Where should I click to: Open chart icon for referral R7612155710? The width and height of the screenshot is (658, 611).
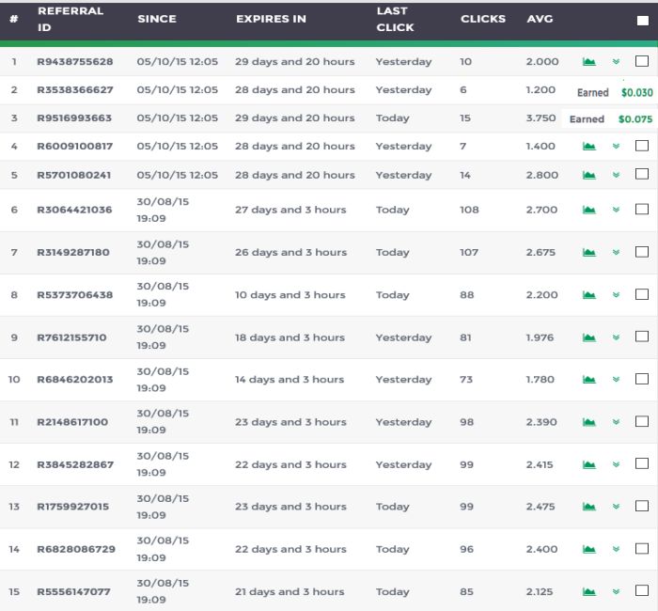click(x=588, y=337)
